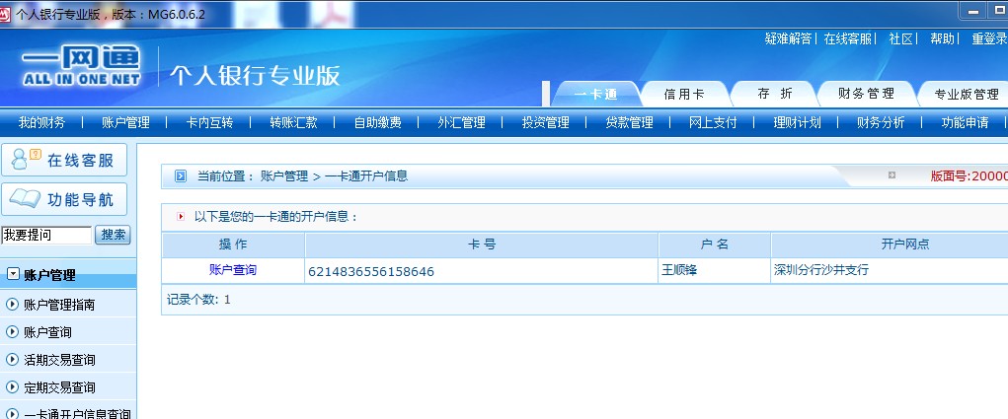Open the 卡内互转 menu
Screen dimensions: 1008x419
click(209, 122)
